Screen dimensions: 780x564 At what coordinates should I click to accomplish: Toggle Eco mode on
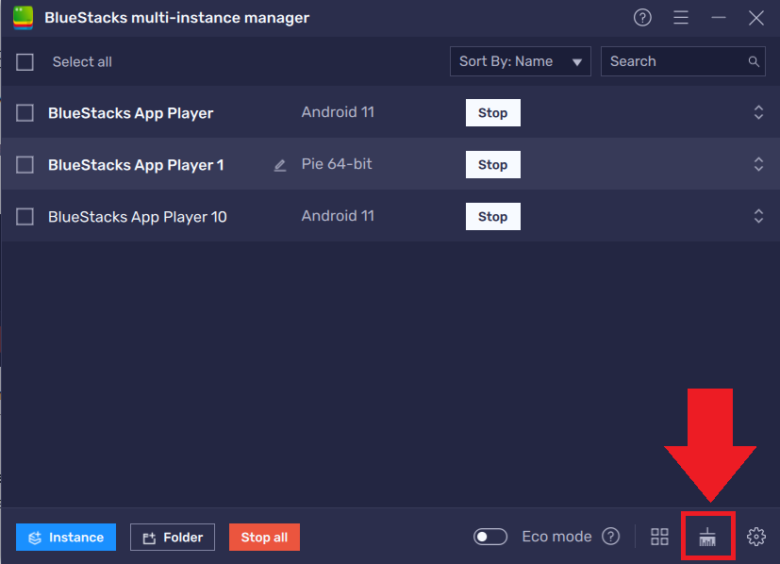pos(490,536)
